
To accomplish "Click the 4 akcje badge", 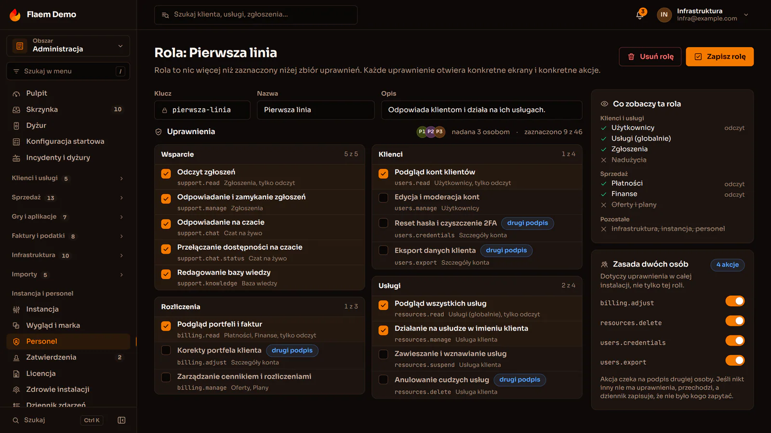I will pyautogui.click(x=728, y=265).
